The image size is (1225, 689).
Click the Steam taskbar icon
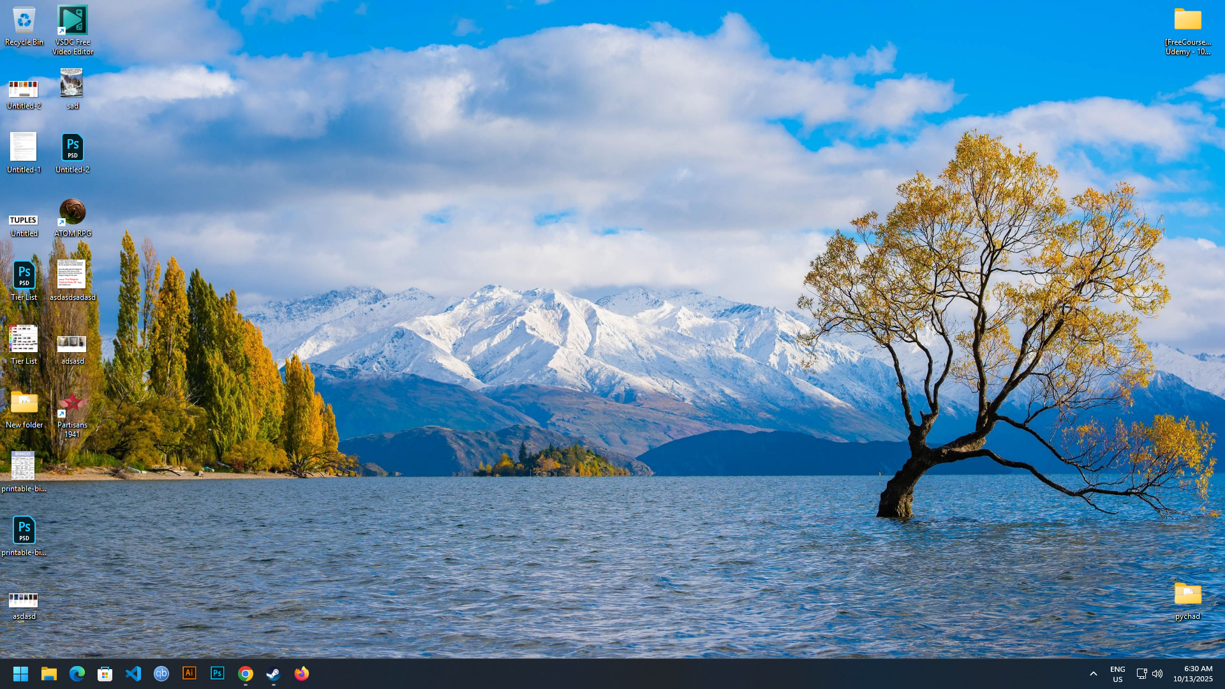274,673
